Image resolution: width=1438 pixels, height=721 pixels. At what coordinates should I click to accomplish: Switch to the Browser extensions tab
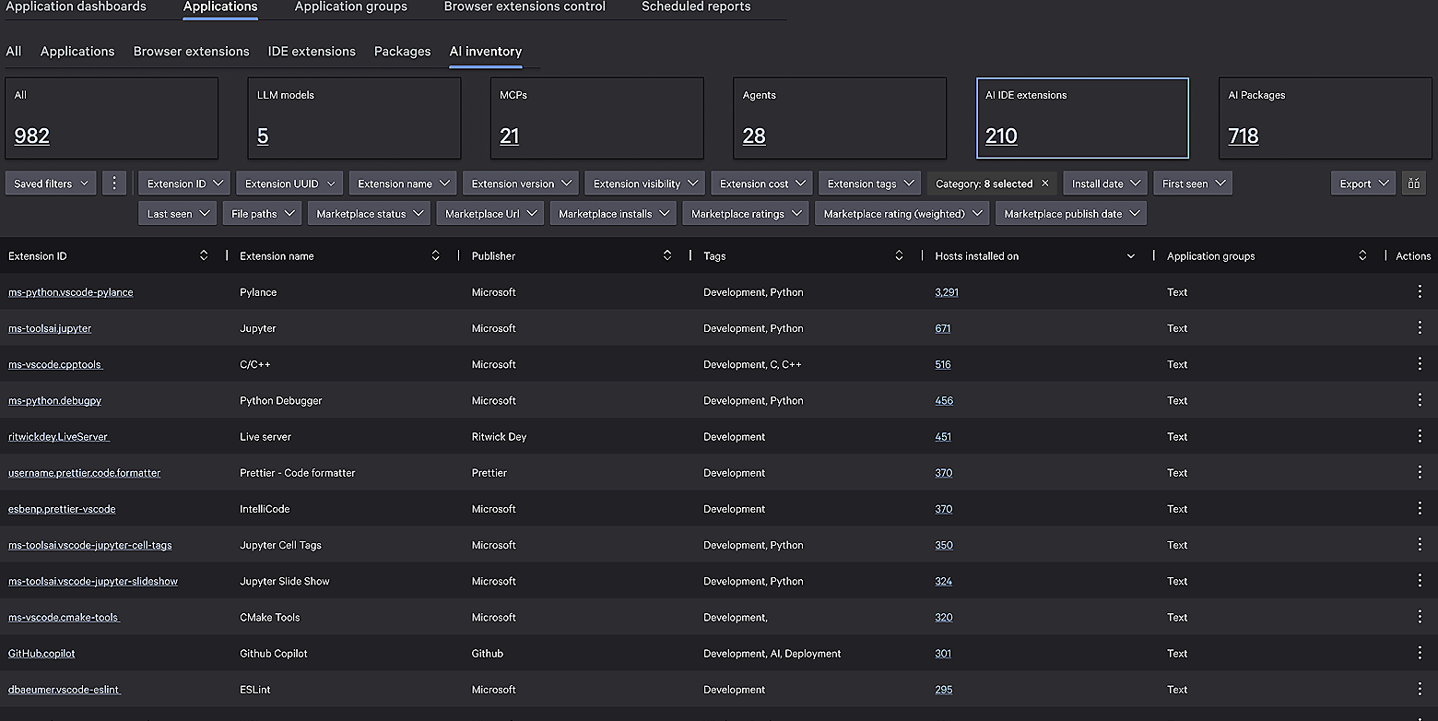pyautogui.click(x=191, y=52)
